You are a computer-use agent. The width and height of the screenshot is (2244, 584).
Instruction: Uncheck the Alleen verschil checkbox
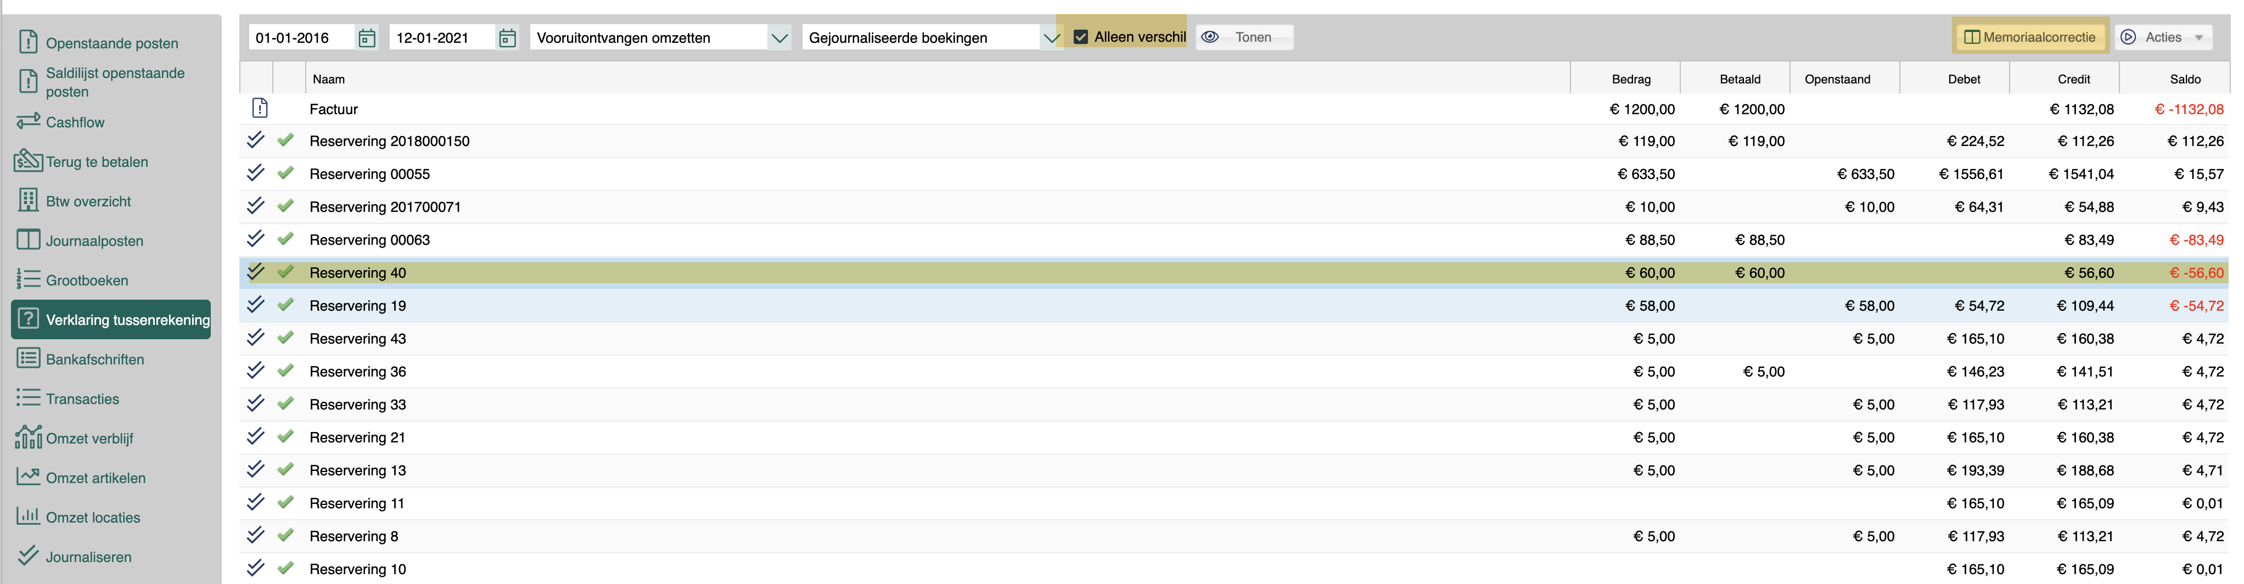pos(1081,37)
